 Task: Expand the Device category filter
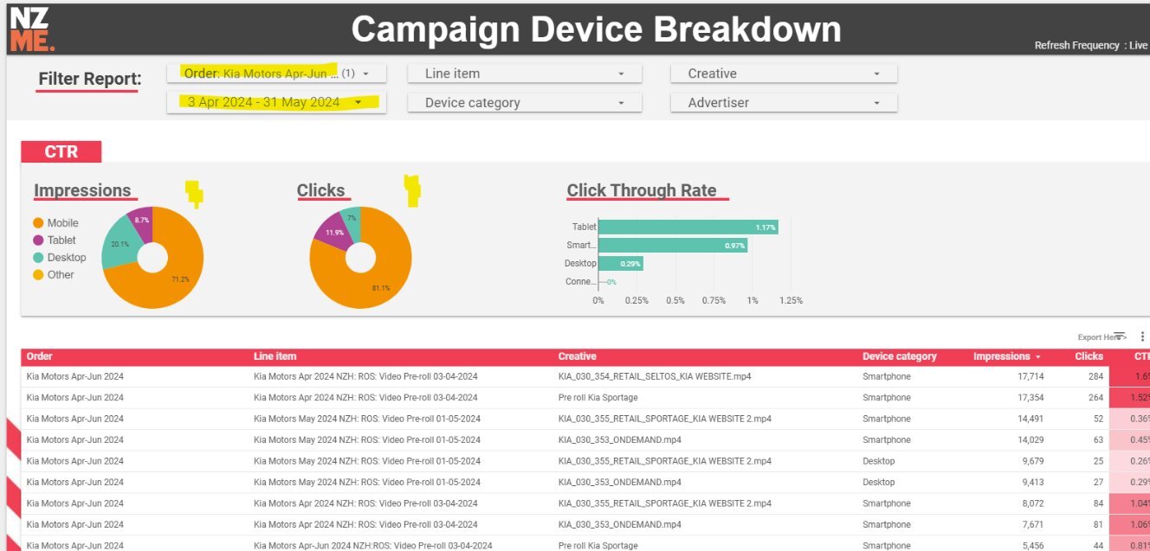pos(525,103)
